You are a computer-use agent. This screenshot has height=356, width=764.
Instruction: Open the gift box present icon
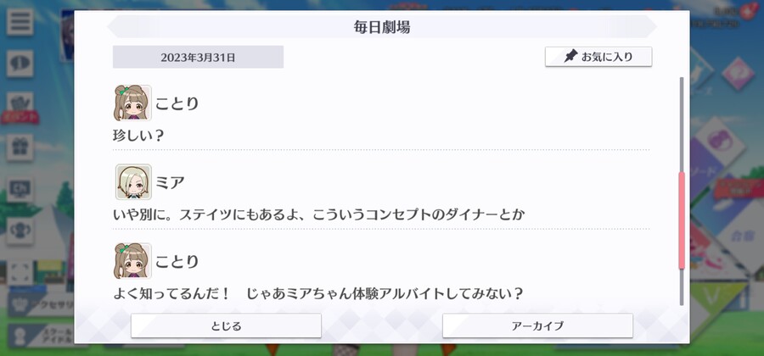click(20, 147)
